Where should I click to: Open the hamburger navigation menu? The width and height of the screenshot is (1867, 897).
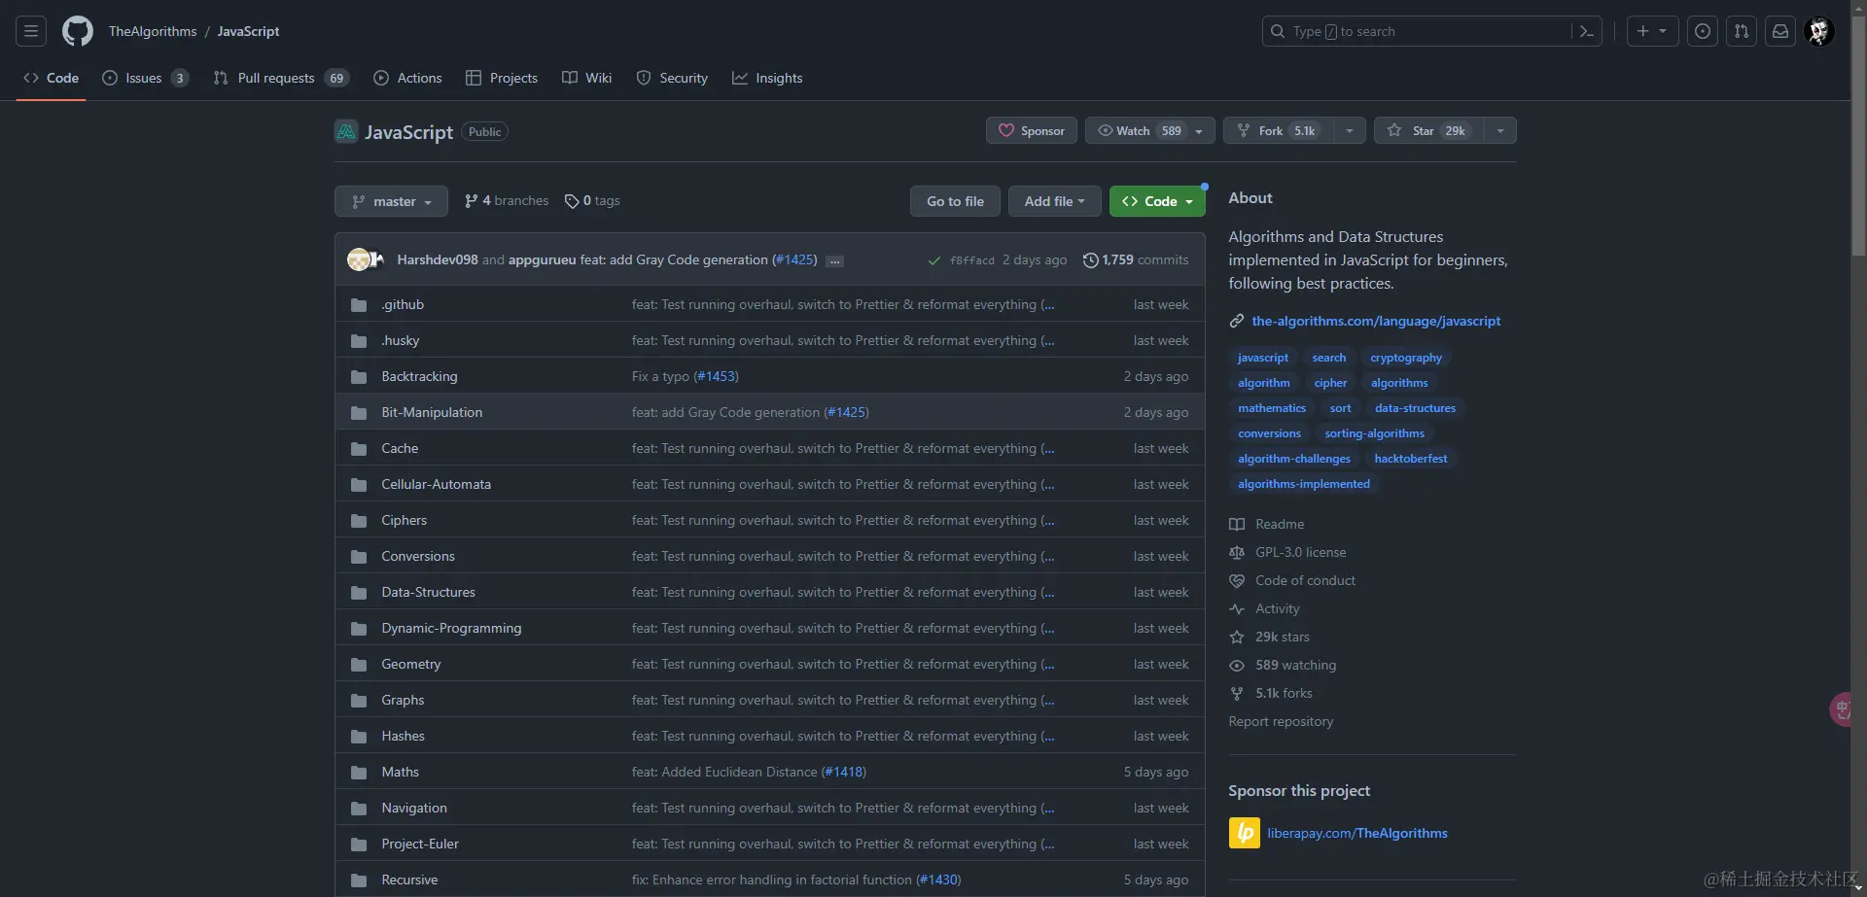point(31,31)
